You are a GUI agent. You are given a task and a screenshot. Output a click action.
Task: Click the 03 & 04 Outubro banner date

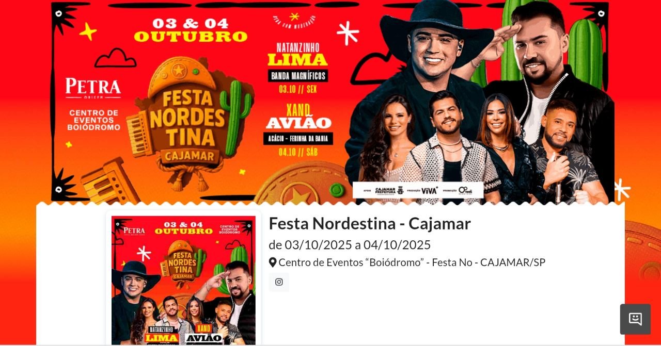coord(191,30)
